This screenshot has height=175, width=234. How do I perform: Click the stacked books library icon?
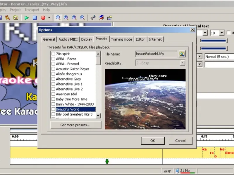(101, 18)
